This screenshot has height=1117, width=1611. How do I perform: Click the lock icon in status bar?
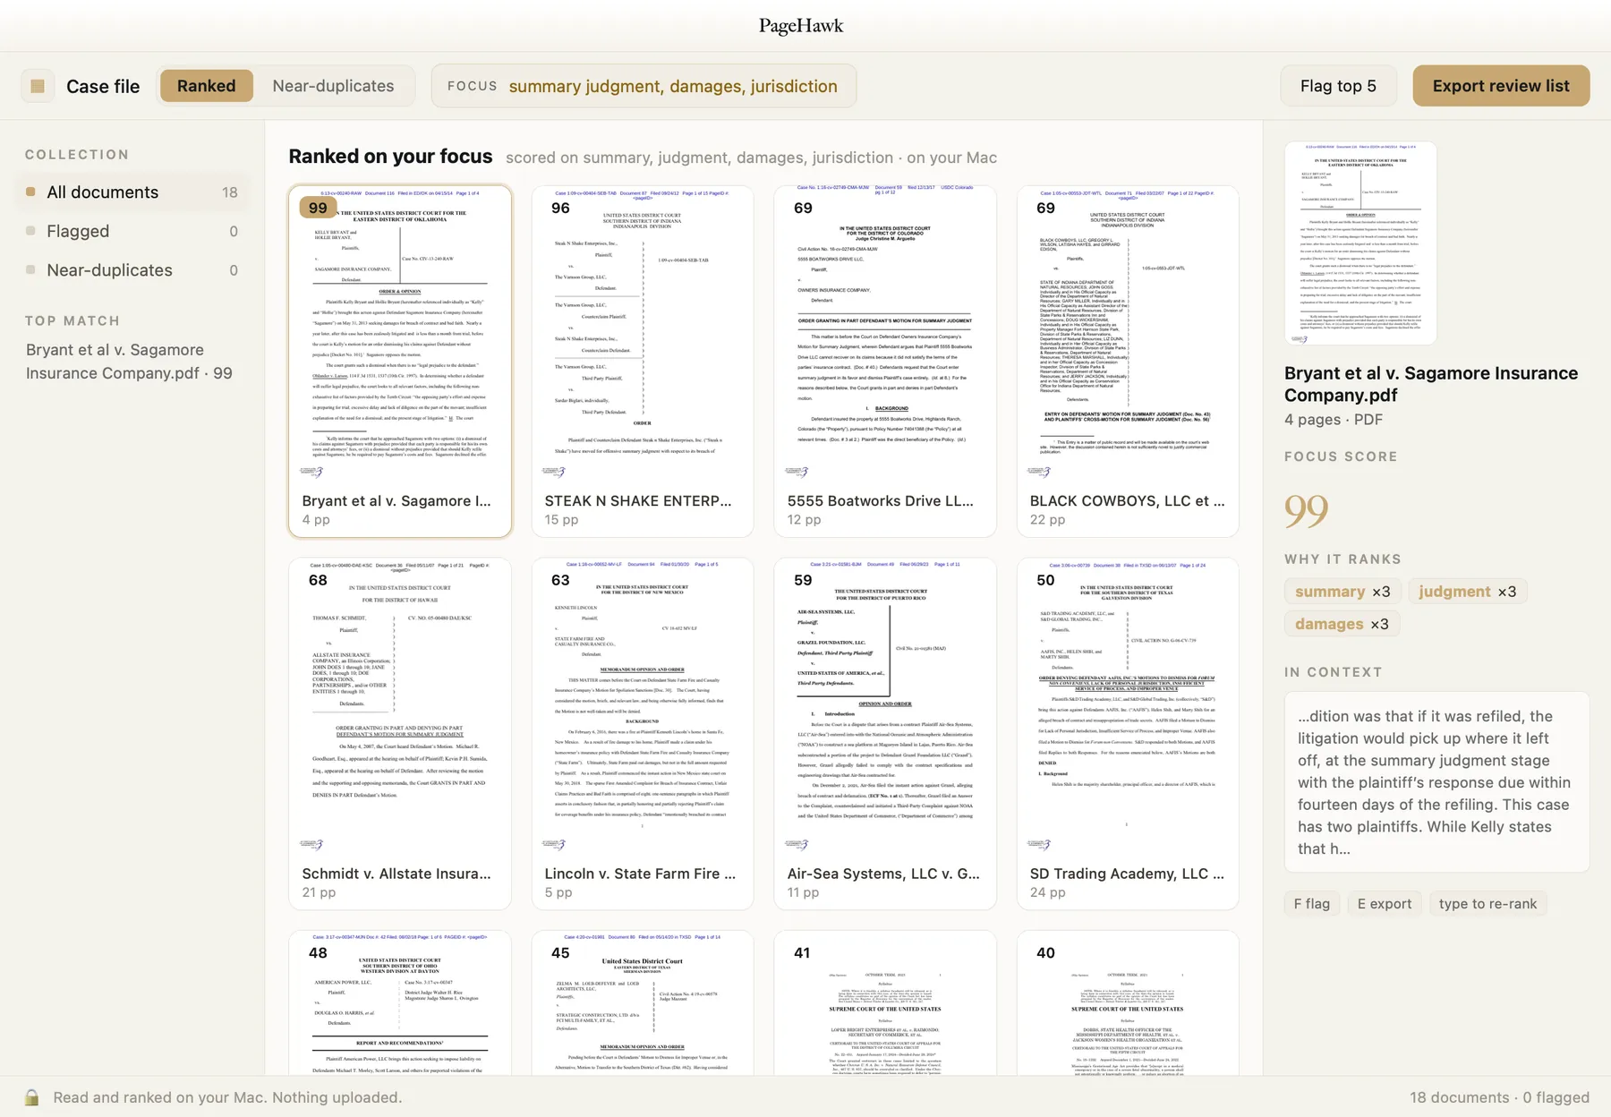coord(31,1097)
